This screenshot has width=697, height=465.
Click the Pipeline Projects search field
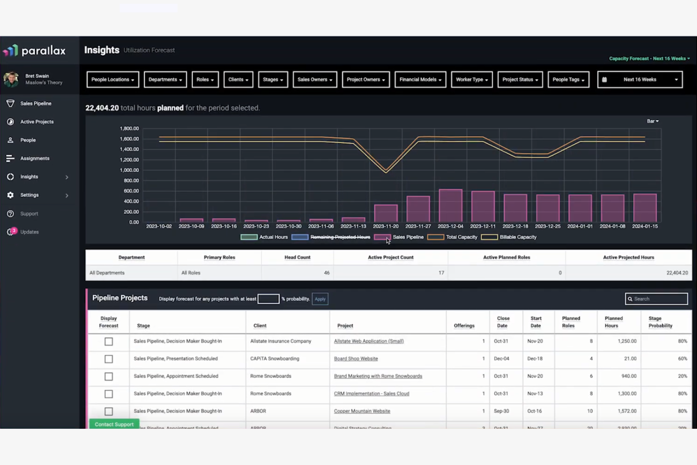(x=656, y=299)
